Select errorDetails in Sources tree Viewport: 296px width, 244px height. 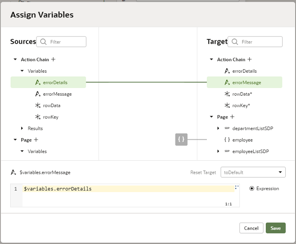48,82
